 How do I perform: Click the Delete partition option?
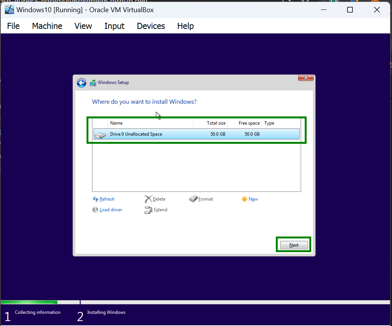point(159,199)
